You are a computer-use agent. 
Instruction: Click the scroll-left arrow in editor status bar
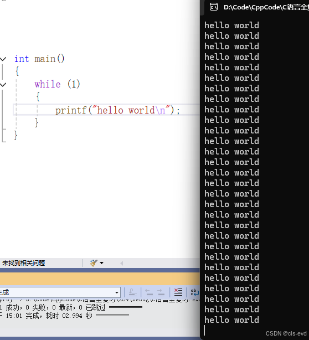(121, 263)
